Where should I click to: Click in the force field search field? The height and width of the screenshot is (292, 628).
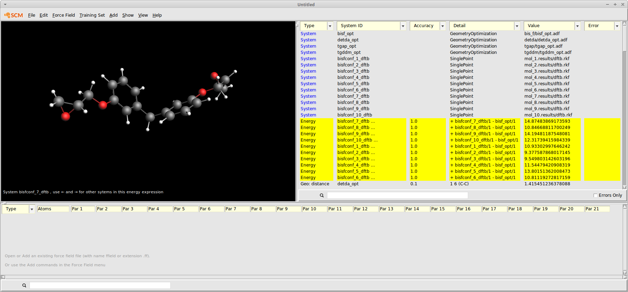pos(100,285)
